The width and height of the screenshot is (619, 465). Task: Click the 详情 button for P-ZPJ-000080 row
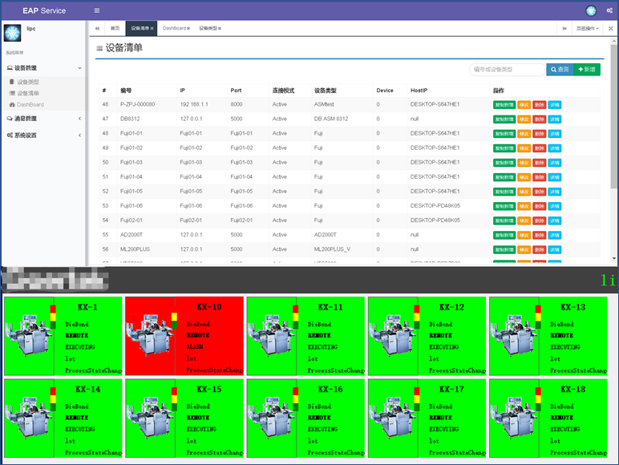[x=554, y=104]
